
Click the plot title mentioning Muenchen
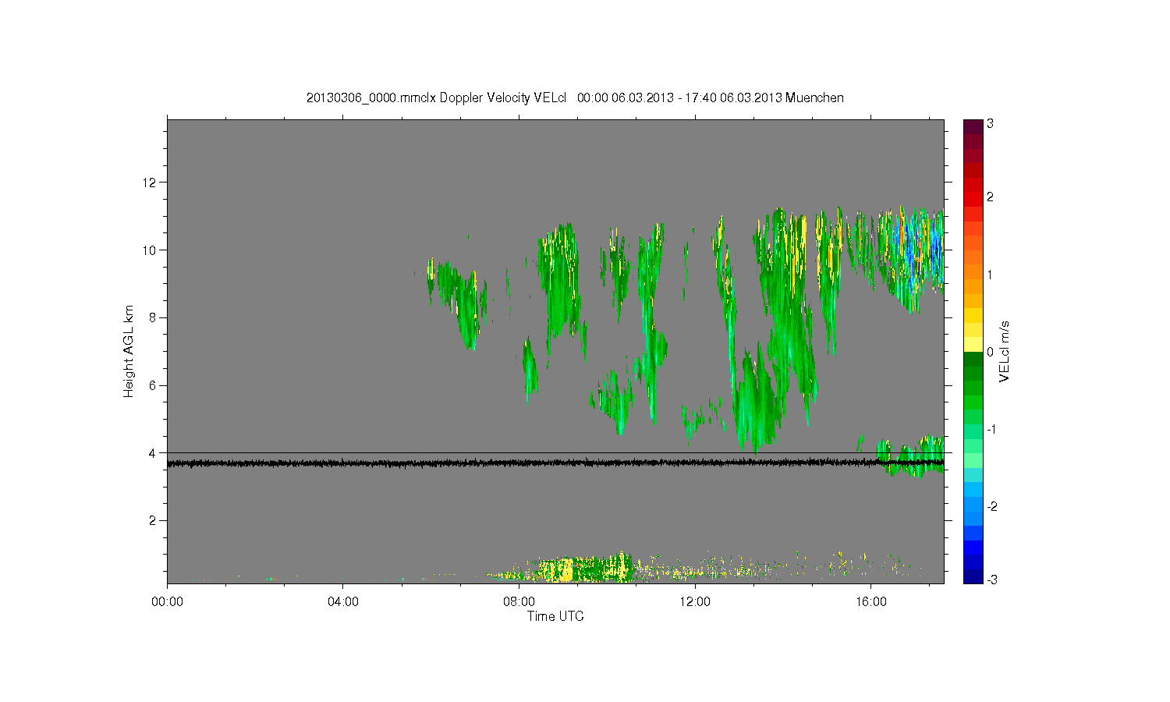coord(575,97)
